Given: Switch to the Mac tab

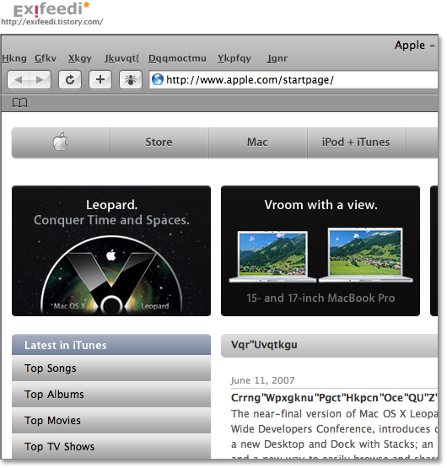Looking at the screenshot, I should click(258, 143).
